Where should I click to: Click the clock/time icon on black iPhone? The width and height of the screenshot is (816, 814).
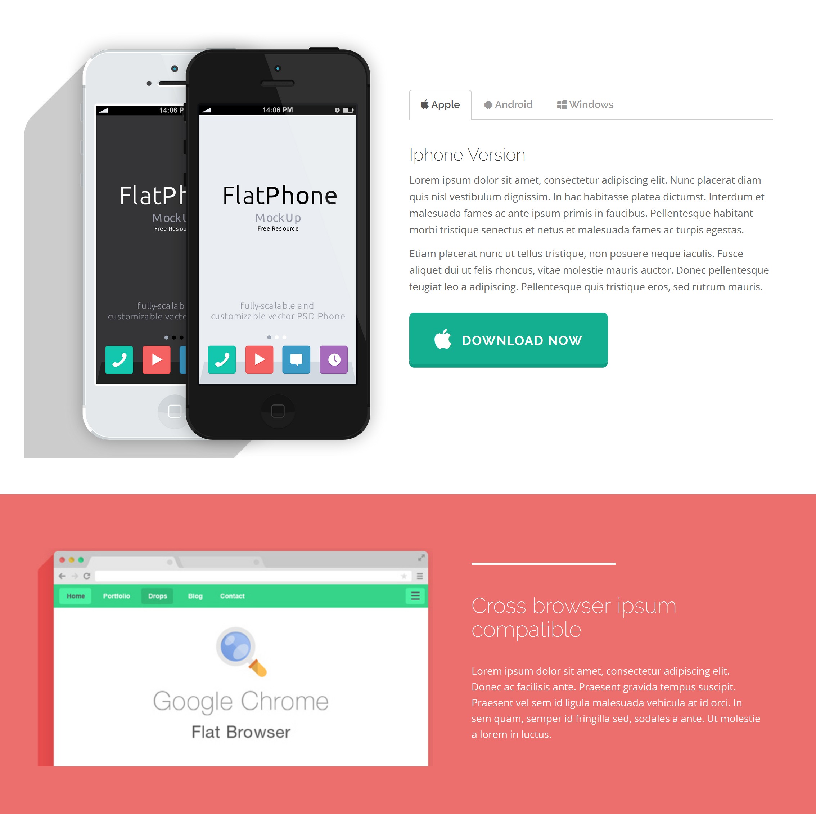(335, 359)
